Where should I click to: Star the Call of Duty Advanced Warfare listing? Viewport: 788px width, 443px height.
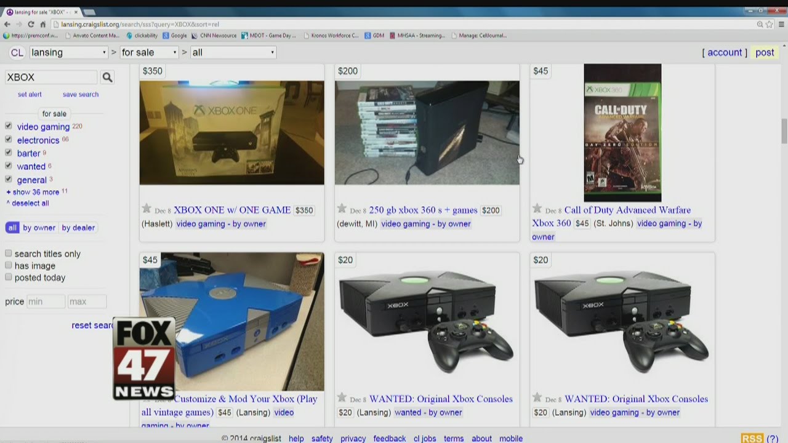pyautogui.click(x=537, y=209)
